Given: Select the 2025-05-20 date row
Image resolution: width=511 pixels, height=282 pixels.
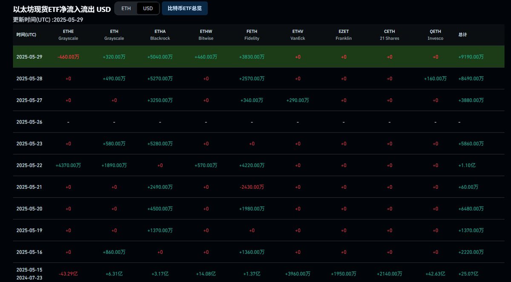Looking at the screenshot, I should pyautogui.click(x=258, y=209).
